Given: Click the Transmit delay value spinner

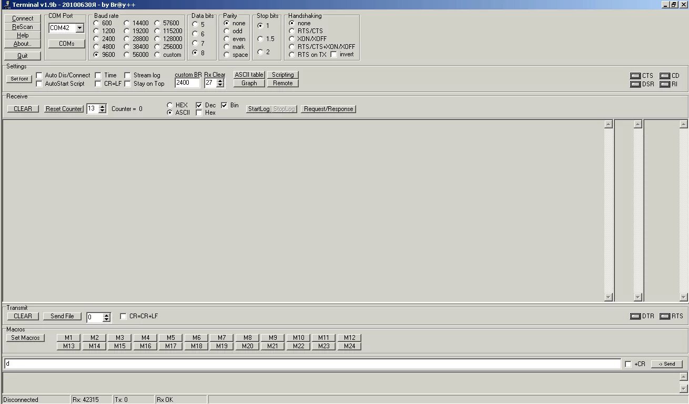Looking at the screenshot, I should tap(107, 317).
